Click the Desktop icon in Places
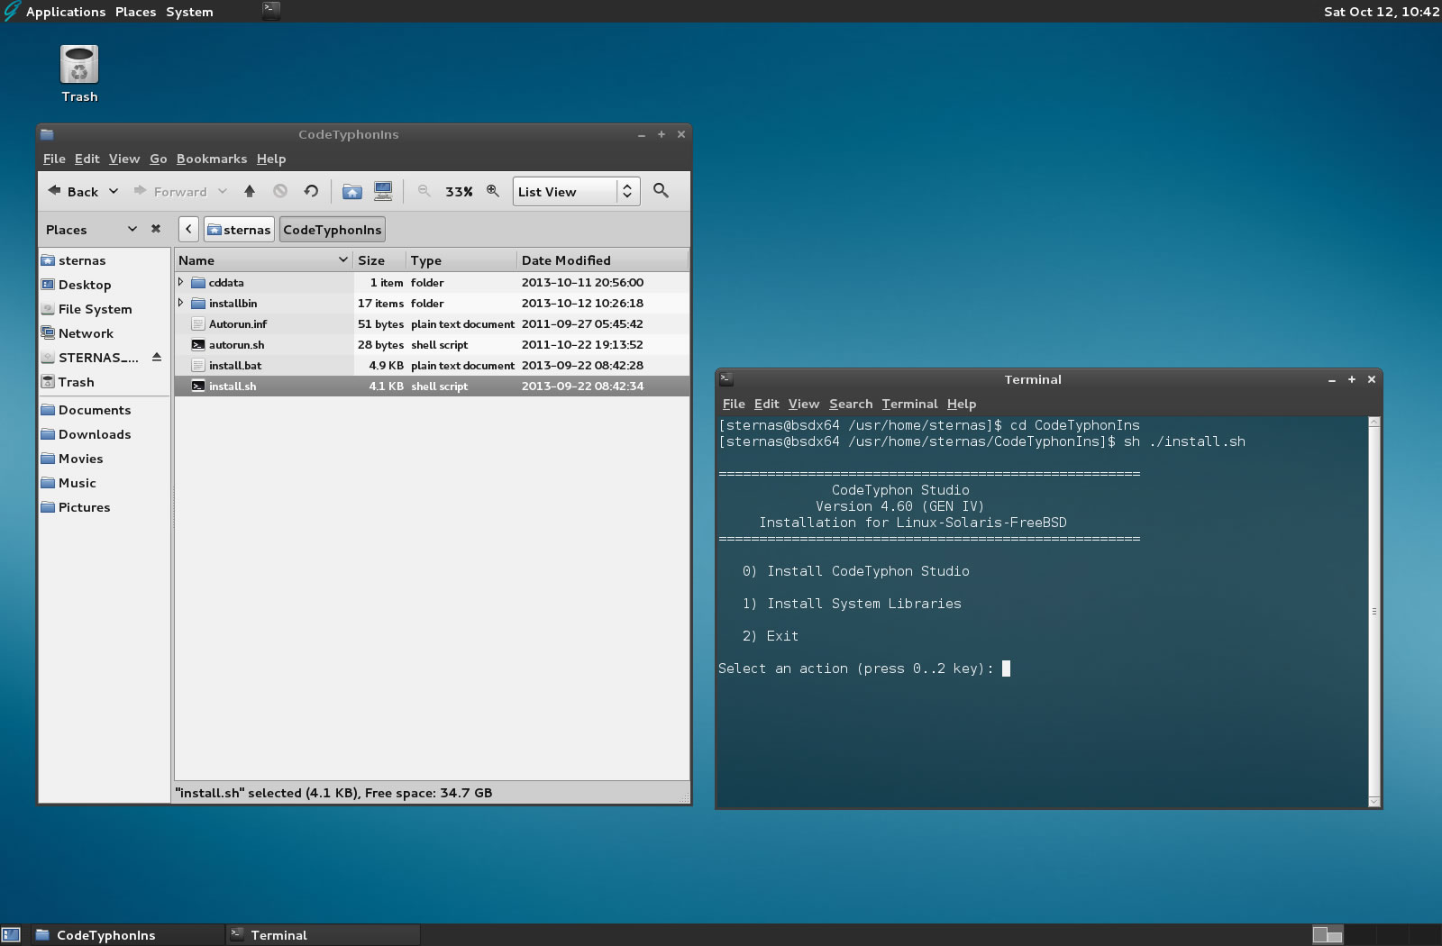The image size is (1442, 946). pos(48,285)
